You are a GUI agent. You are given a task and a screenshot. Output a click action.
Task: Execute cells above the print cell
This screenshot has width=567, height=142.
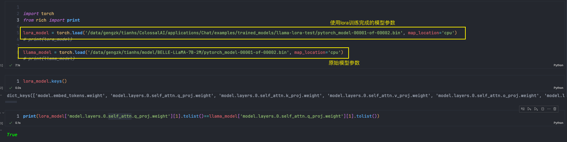tap(529, 109)
